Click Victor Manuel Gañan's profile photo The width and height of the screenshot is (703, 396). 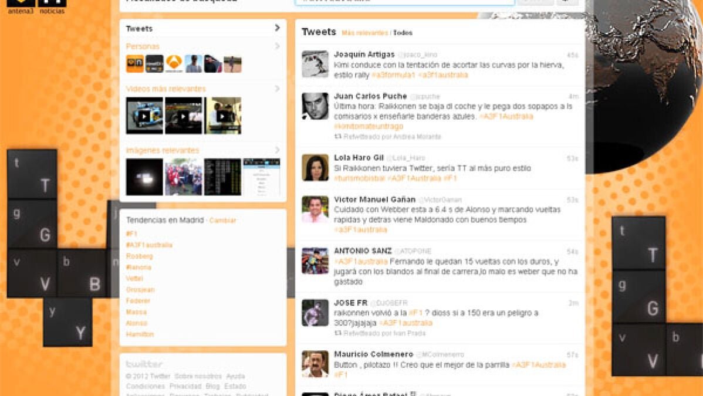[315, 209]
